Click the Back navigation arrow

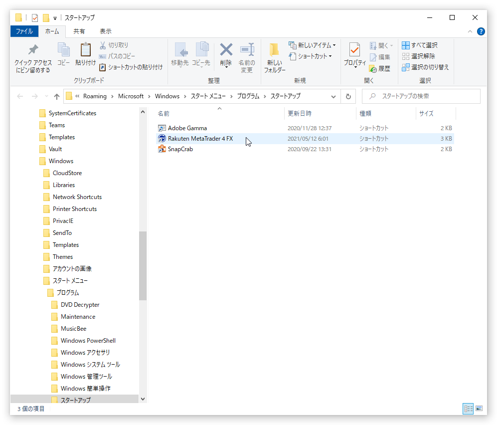click(x=20, y=96)
